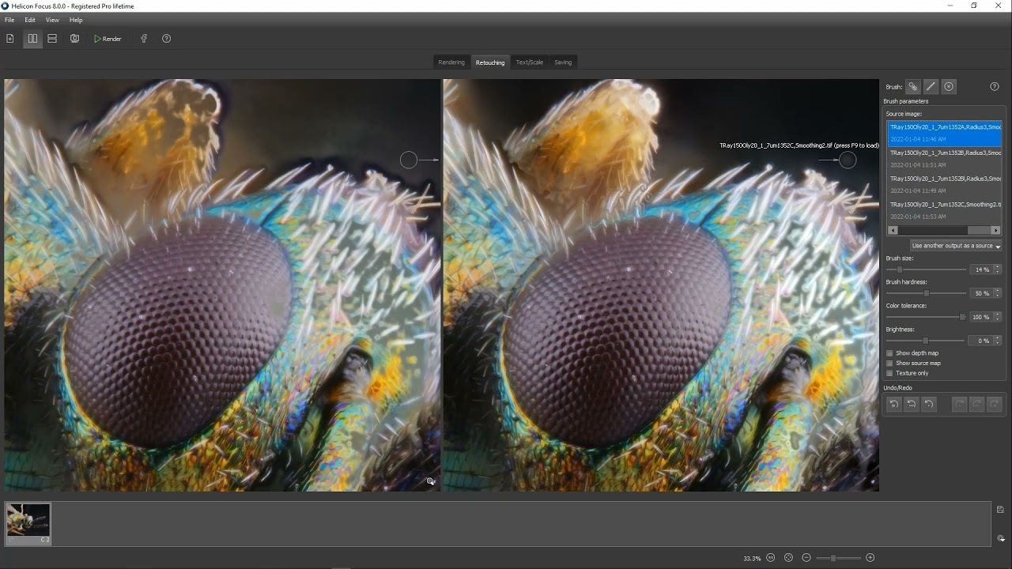Switch to stacked horizontal split view layout

pyautogui.click(x=52, y=39)
